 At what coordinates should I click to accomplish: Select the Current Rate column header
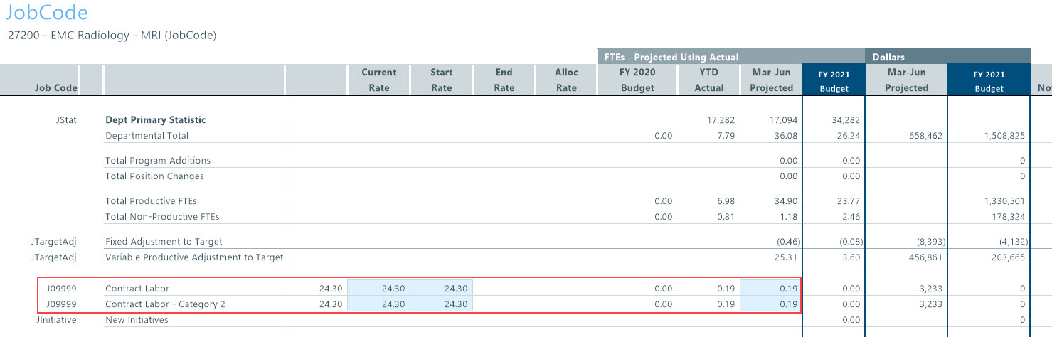378,80
